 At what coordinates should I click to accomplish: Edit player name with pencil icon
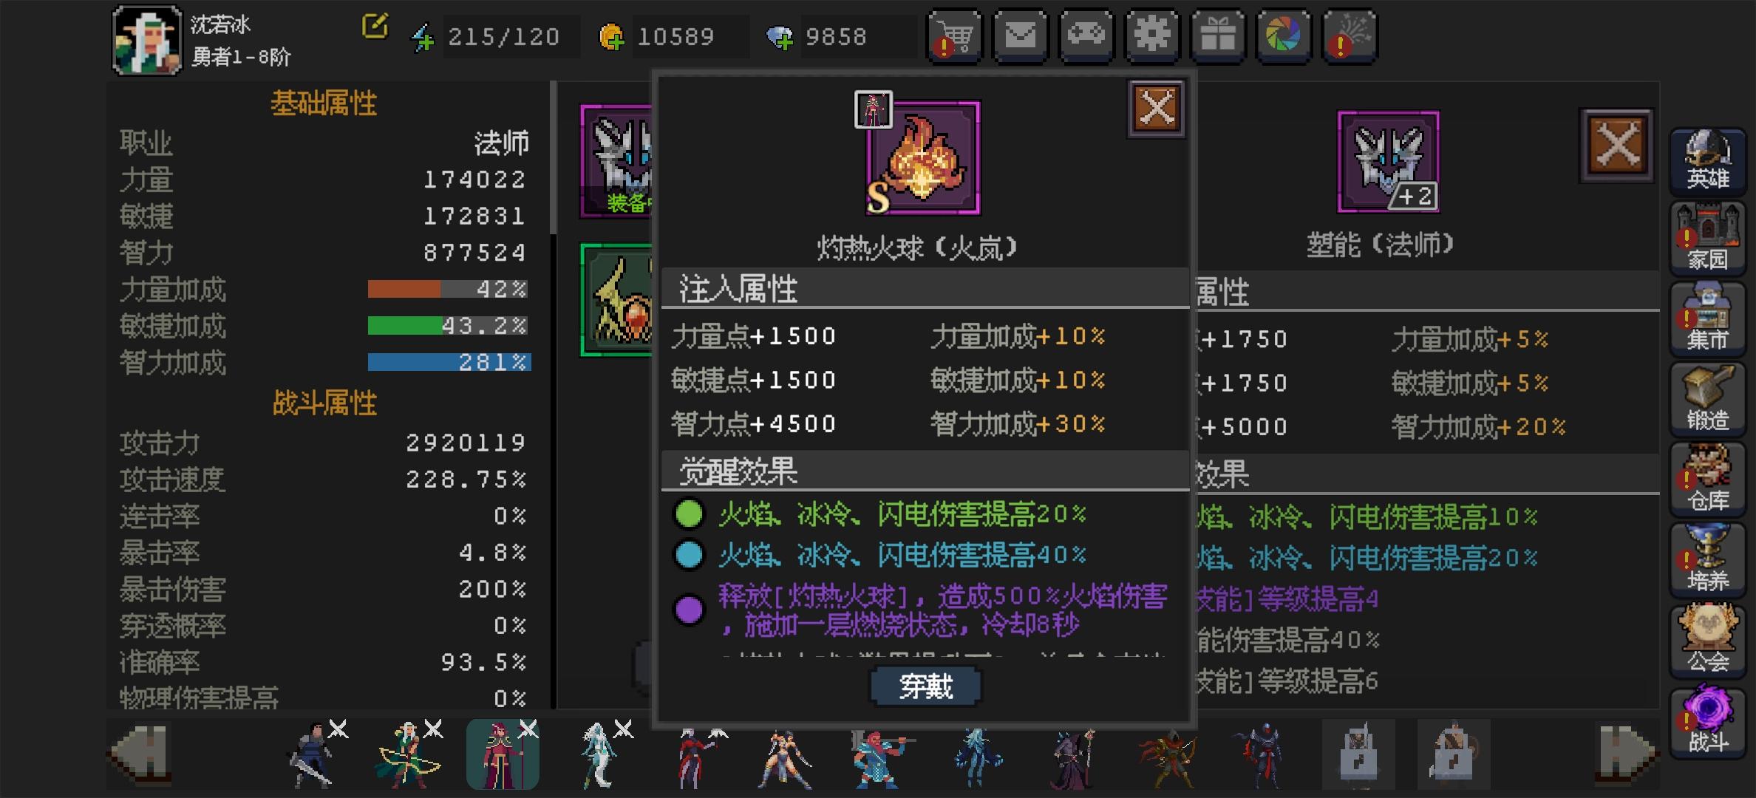pyautogui.click(x=375, y=26)
